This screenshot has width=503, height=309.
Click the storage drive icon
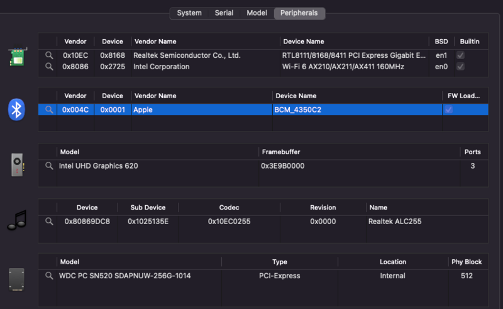point(17,279)
